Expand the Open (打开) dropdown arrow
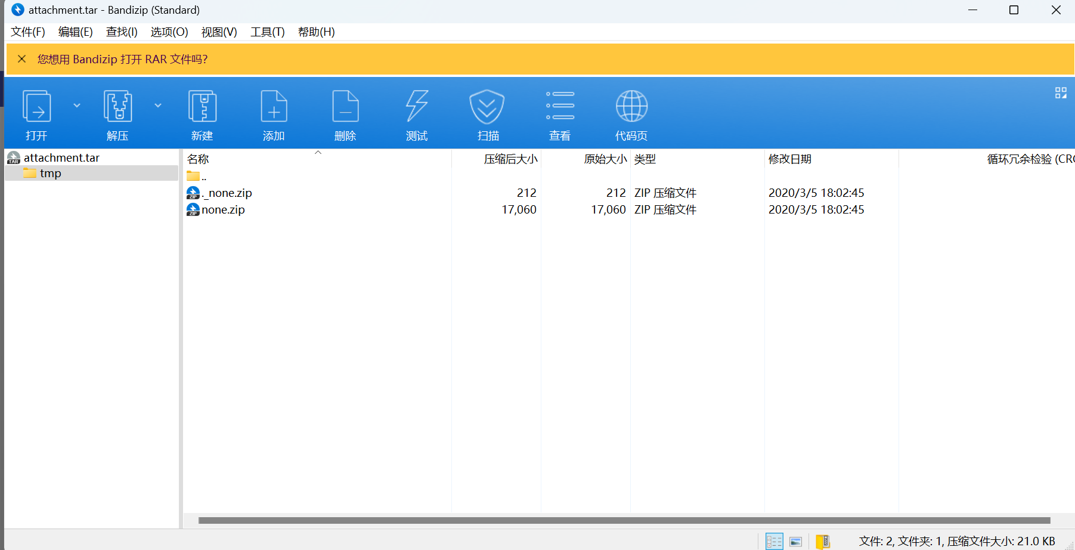The width and height of the screenshot is (1075, 550). tap(77, 106)
